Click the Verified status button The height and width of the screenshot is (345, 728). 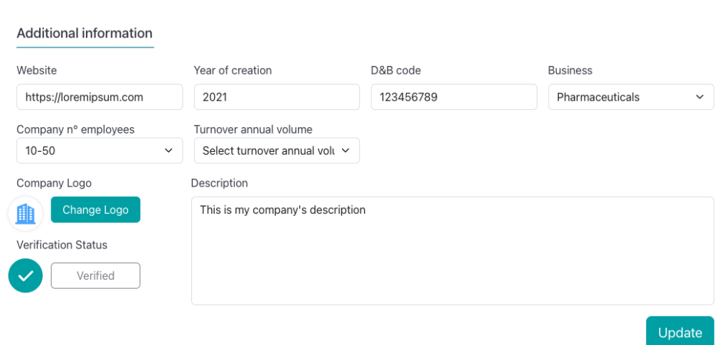[x=95, y=275]
